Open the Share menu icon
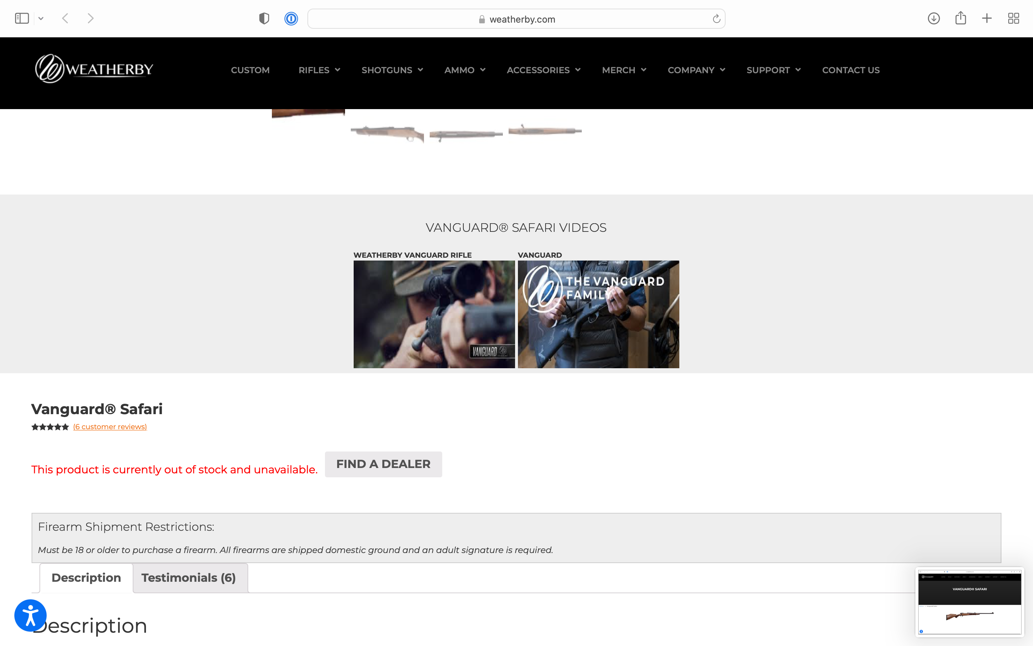 (961, 18)
